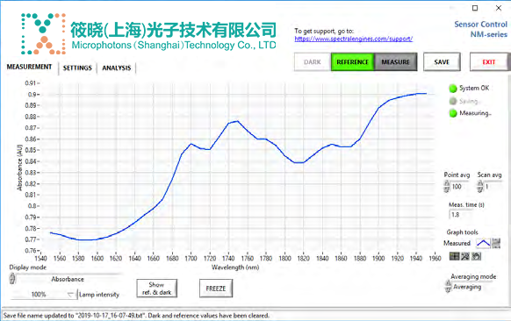Select the cursor crosshair graph tool
Image resolution: width=511 pixels, height=321 pixels.
click(x=454, y=257)
